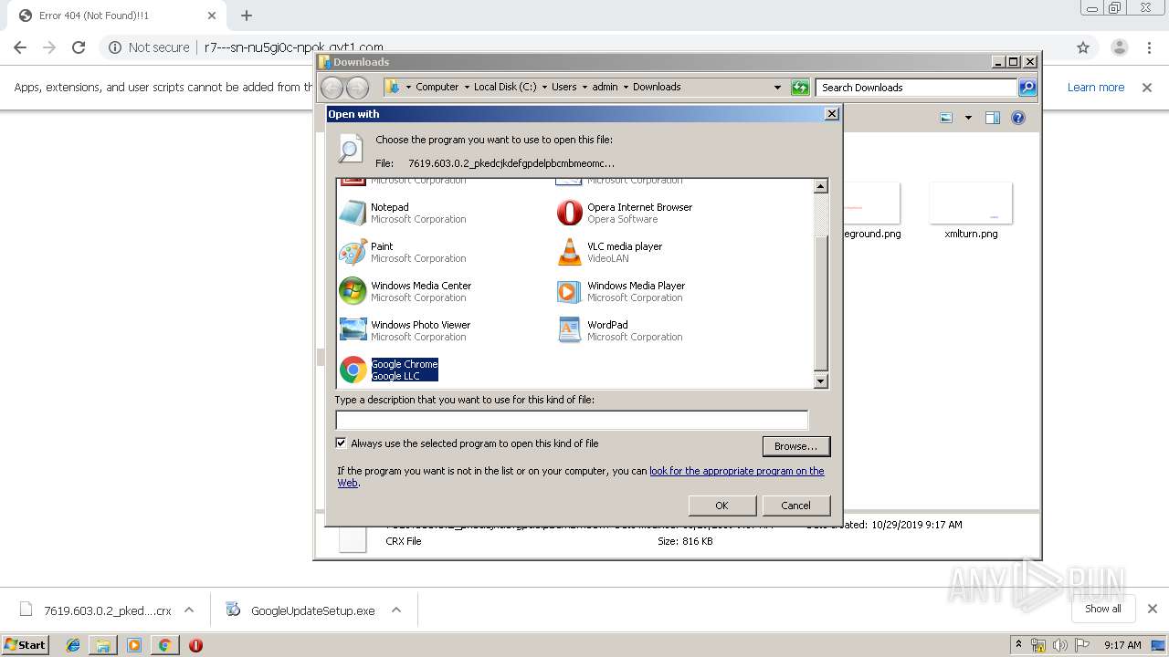This screenshot has height=657, width=1169.
Task: Open Windows Media Player taskbar icon
Action: point(134,645)
